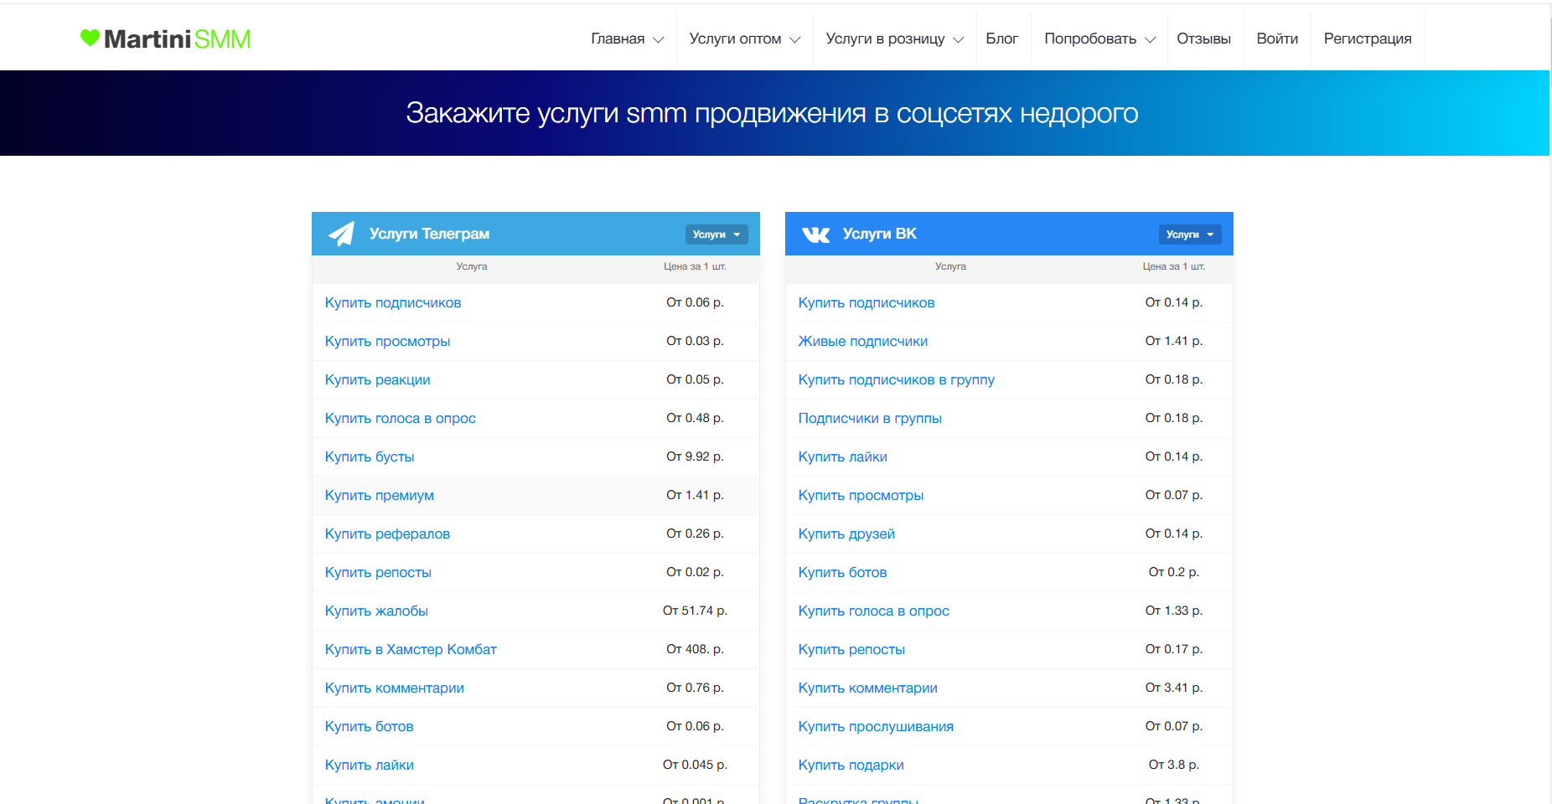This screenshot has width=1552, height=804.
Task: Open Купить жалобы link
Action: pos(376,611)
